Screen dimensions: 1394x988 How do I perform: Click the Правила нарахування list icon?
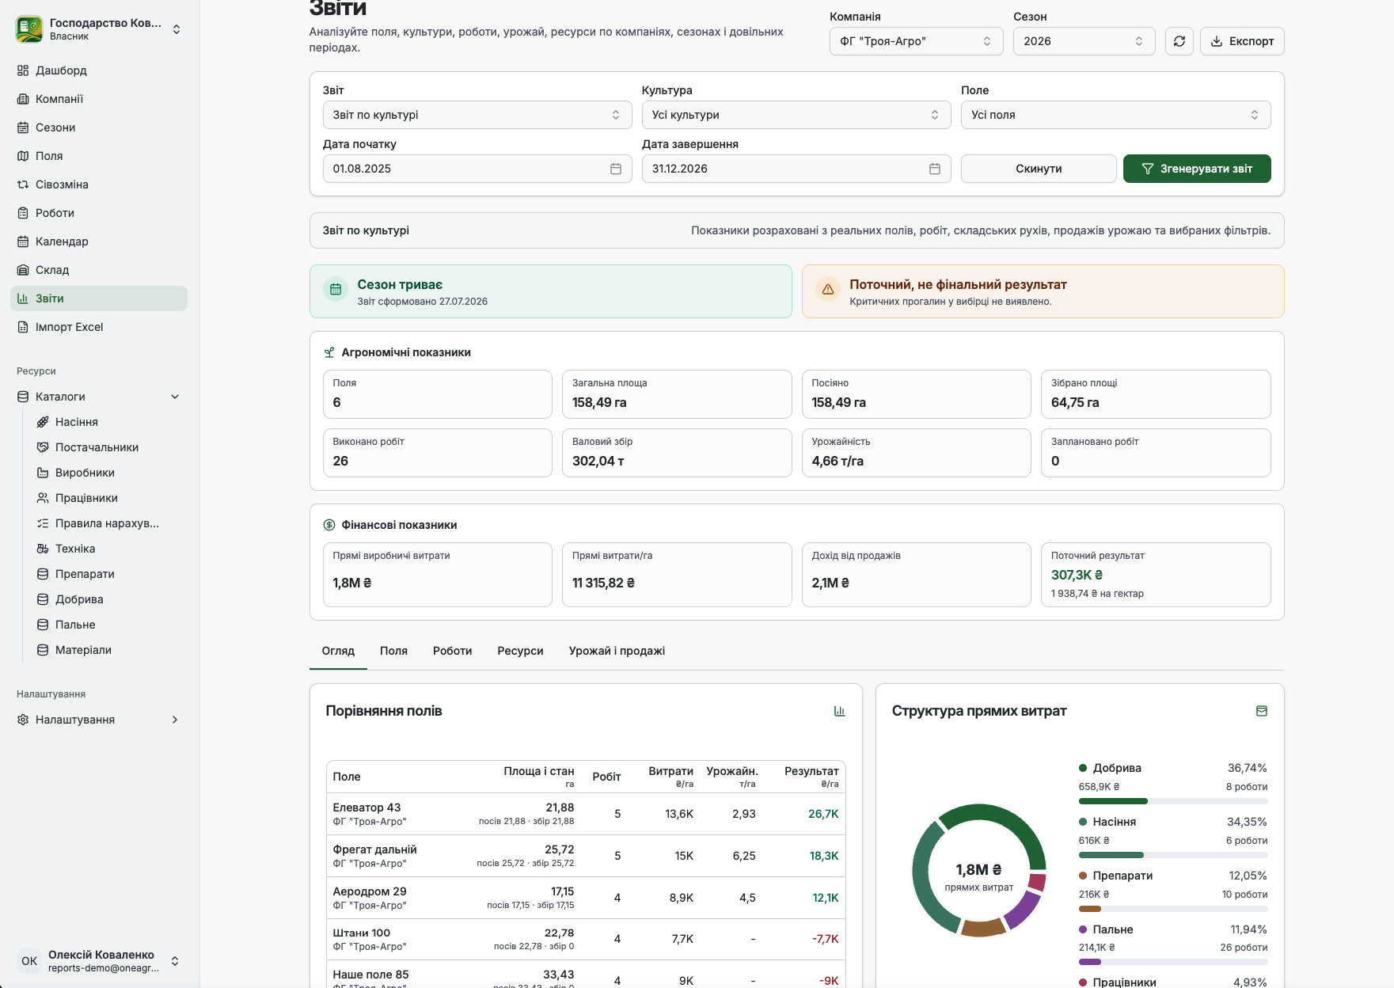[x=43, y=523]
